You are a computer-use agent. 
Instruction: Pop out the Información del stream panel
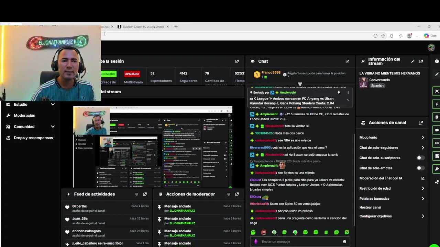[x=421, y=61]
